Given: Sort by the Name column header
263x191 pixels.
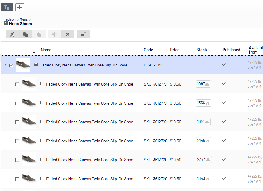Looking at the screenshot, I should pos(46,50).
